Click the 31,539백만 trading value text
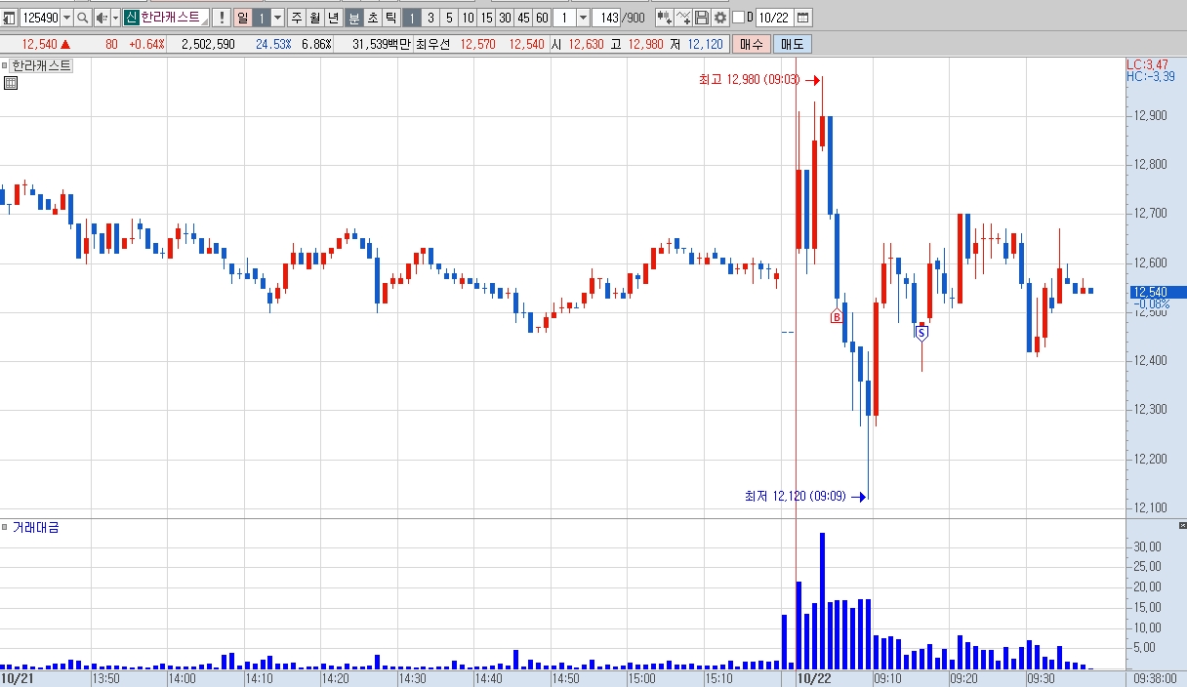The width and height of the screenshot is (1187, 687). [382, 44]
